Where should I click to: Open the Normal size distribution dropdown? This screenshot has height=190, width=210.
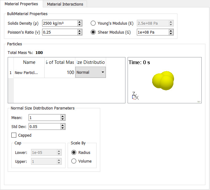(x=90, y=72)
